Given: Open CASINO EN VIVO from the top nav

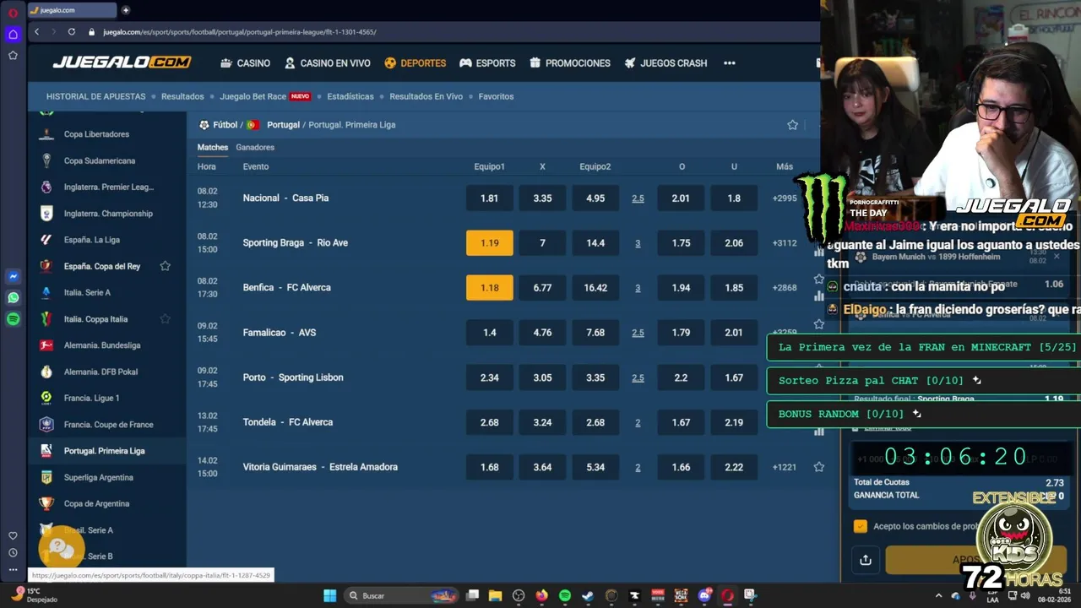Looking at the screenshot, I should pyautogui.click(x=327, y=63).
